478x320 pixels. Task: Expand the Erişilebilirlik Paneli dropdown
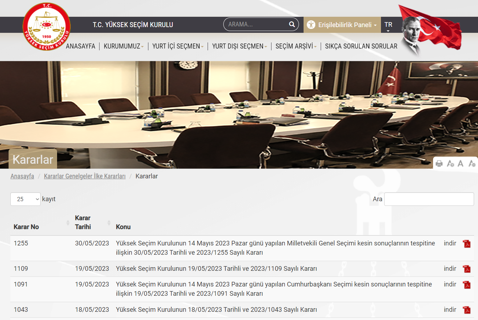342,25
